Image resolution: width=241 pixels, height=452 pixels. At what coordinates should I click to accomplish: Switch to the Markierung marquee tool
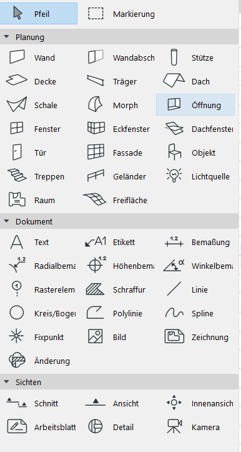pos(117,14)
